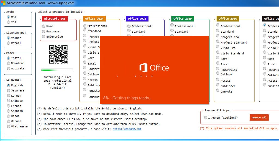Click the Remove All button
Viewport: 279px width, 141px height.
tap(259, 118)
